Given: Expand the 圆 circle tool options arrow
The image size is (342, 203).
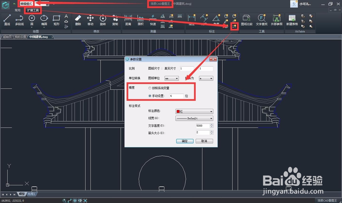Looking at the screenshot, I should [x=32, y=27].
